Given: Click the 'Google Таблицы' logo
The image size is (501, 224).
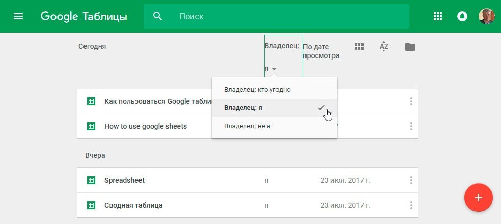Looking at the screenshot, I should pos(84,16).
